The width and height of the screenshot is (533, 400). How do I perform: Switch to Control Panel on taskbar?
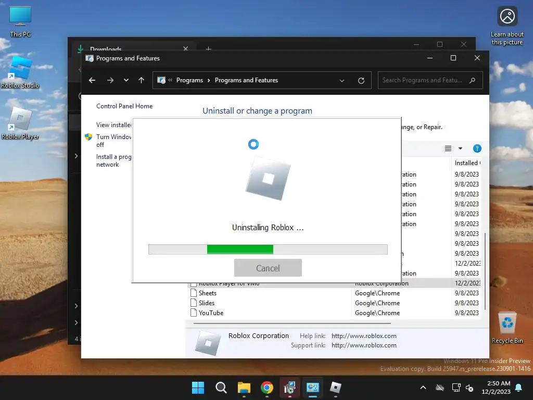pos(313,387)
